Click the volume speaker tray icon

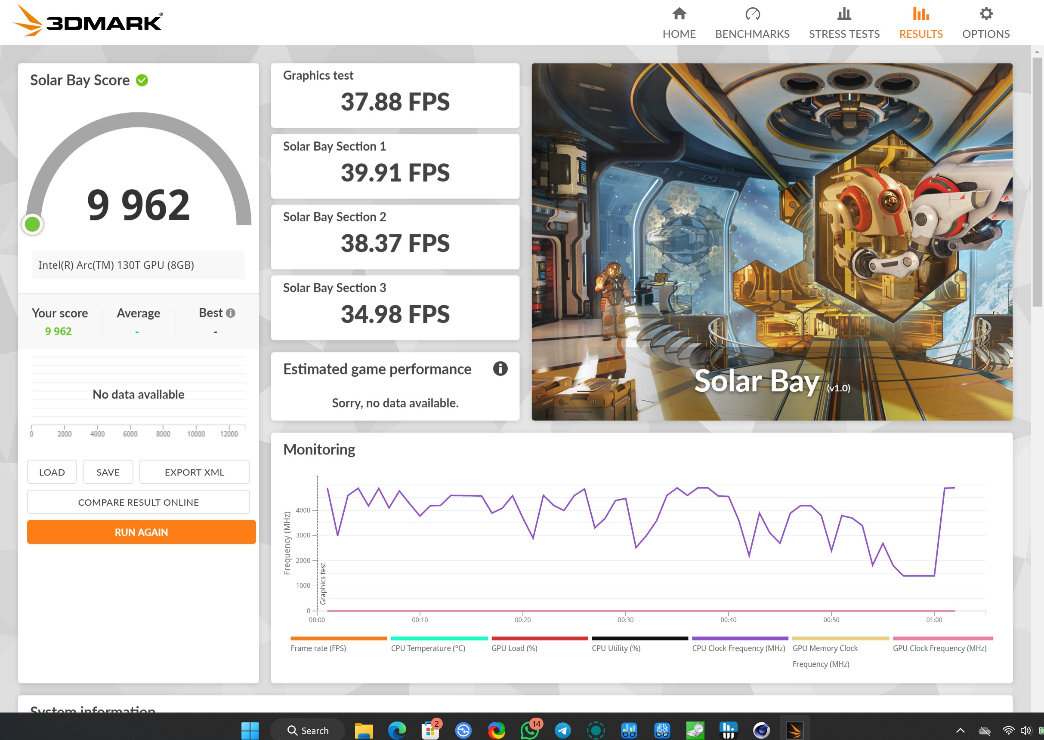(x=1026, y=730)
